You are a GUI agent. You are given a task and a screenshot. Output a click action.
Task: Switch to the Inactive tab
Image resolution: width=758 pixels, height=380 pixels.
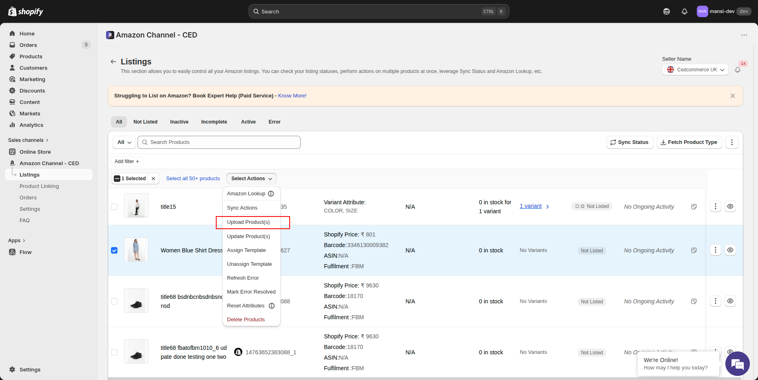pyautogui.click(x=179, y=122)
